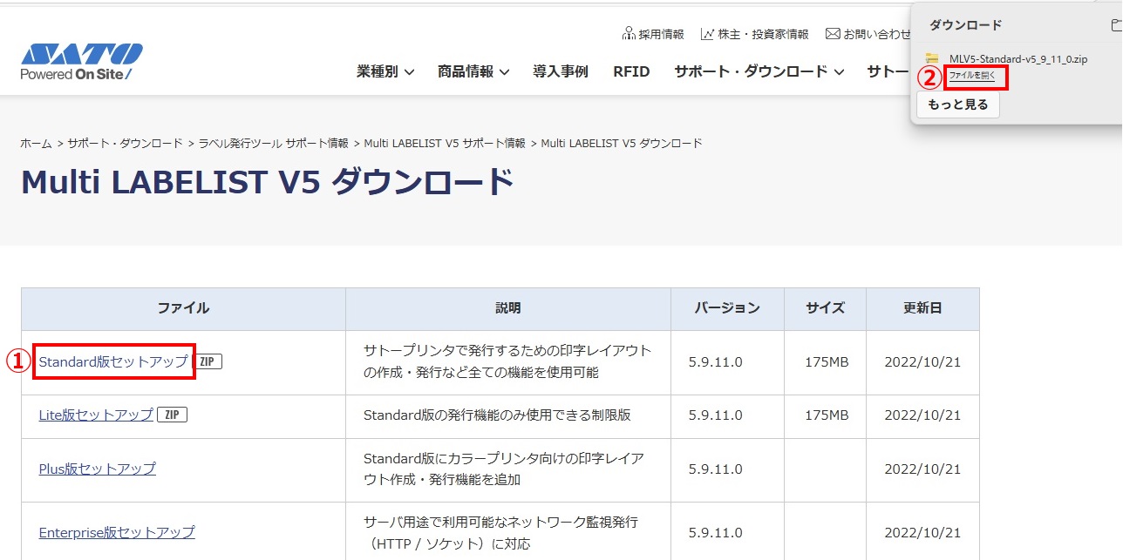Viewport: 1123px width, 560px height.
Task: Click the サイズ column header
Action: point(825,308)
